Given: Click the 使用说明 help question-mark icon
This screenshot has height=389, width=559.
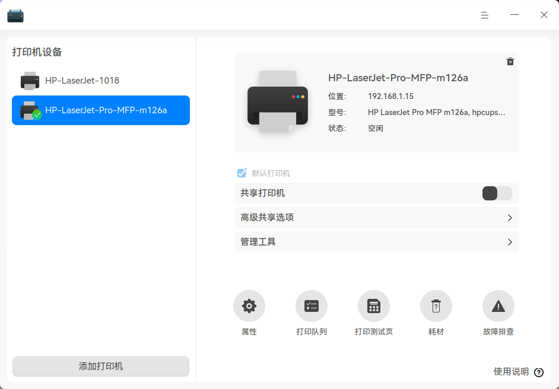Looking at the screenshot, I should click(539, 372).
